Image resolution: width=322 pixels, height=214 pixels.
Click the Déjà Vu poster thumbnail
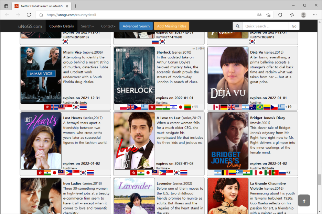(x=228, y=75)
